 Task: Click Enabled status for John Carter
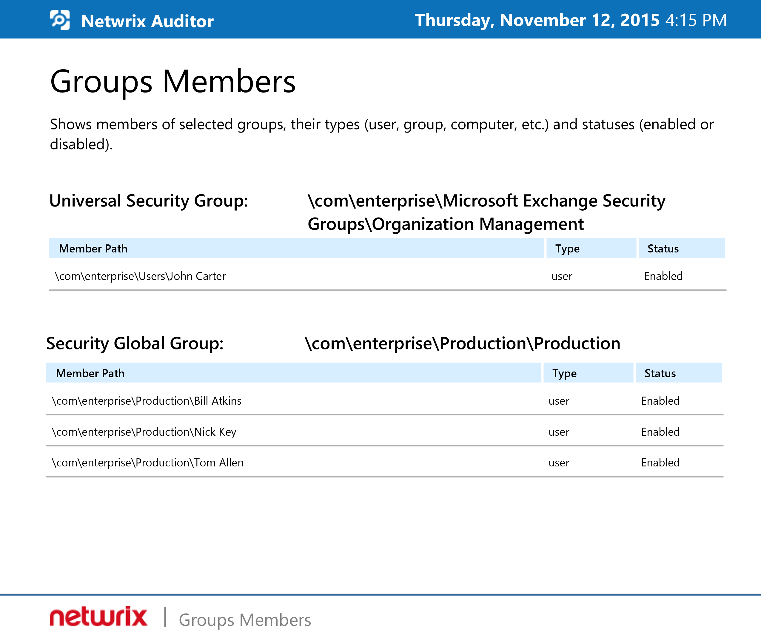[x=663, y=276]
